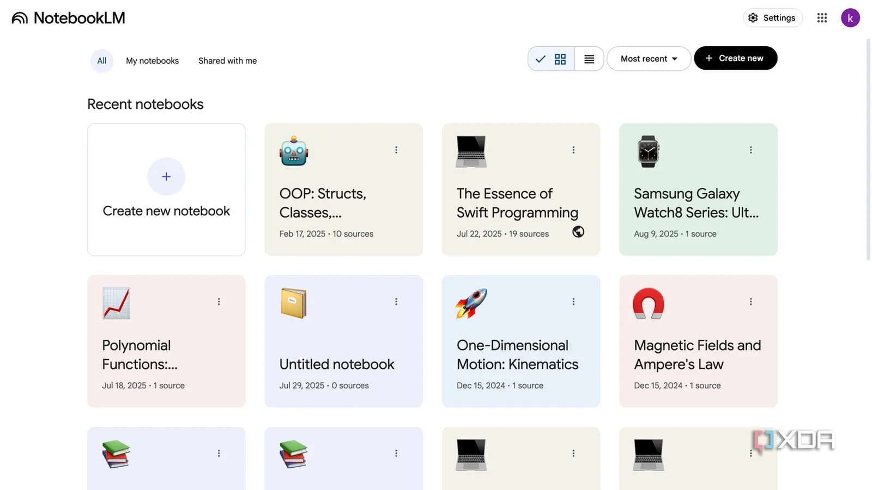Open options menu for OOP: Structs notebook
This screenshot has width=872, height=490.
click(x=396, y=150)
